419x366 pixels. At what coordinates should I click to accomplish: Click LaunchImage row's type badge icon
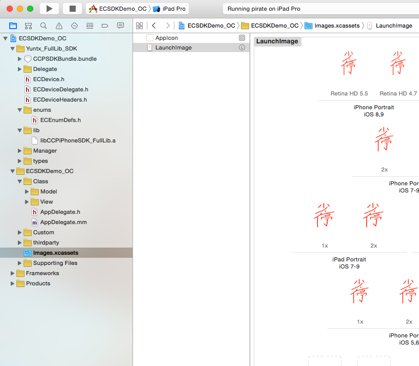242,47
